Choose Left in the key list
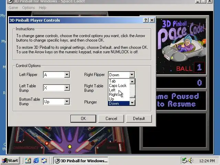 coord(119,90)
